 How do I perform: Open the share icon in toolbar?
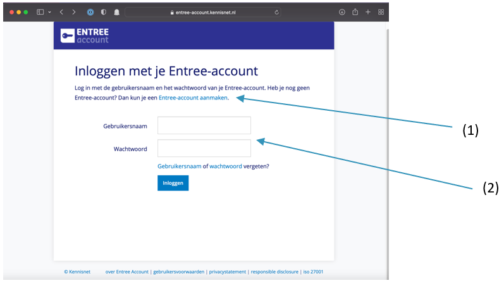tap(355, 12)
